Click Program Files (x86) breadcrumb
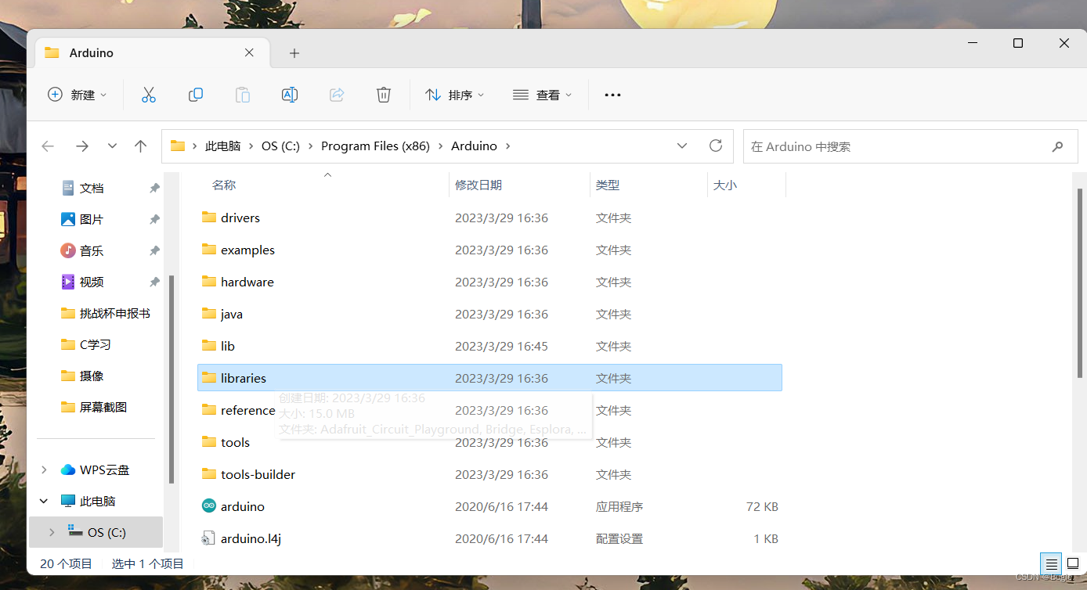This screenshot has width=1087, height=590. [375, 146]
